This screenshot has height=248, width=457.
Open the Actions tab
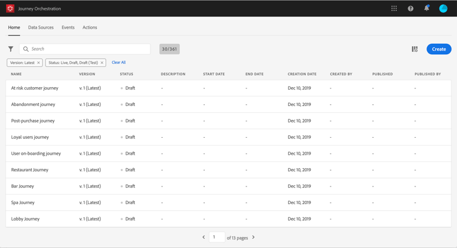point(90,27)
